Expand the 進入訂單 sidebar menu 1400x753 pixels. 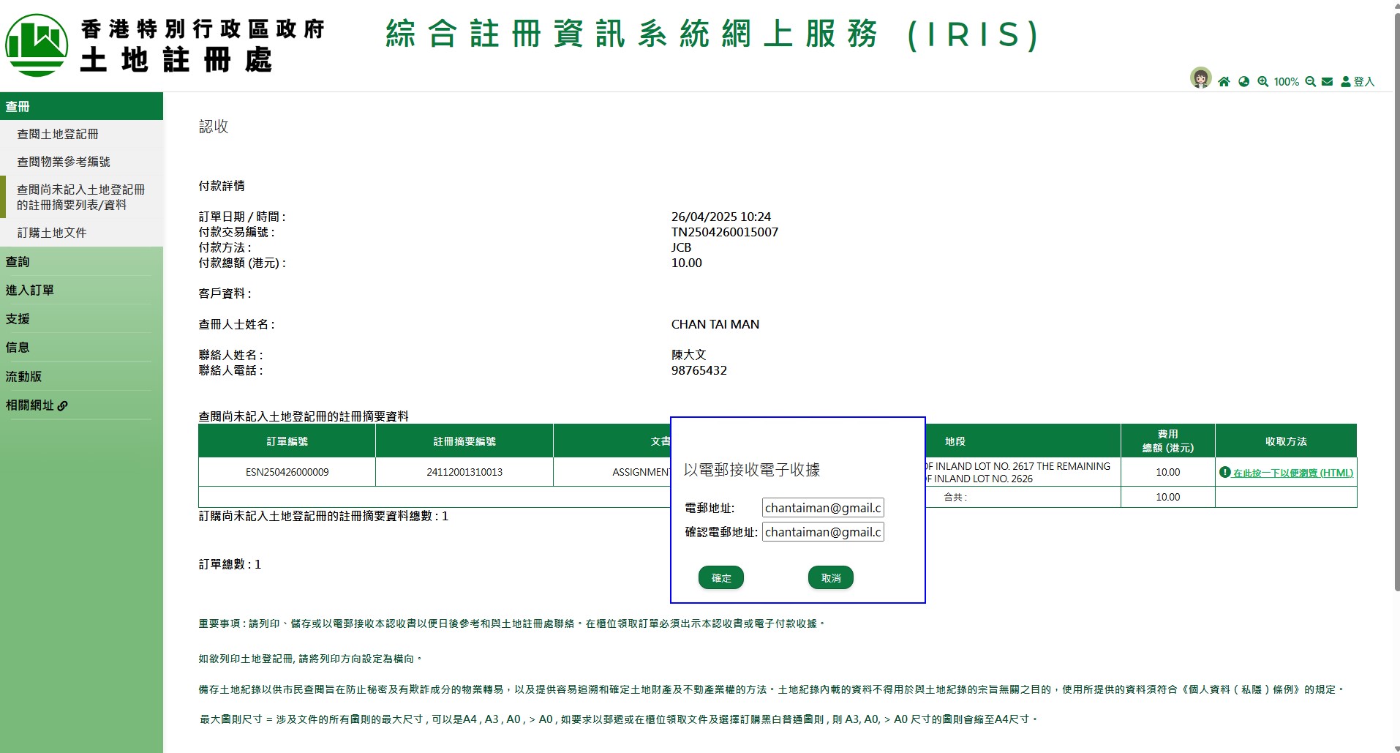point(30,290)
